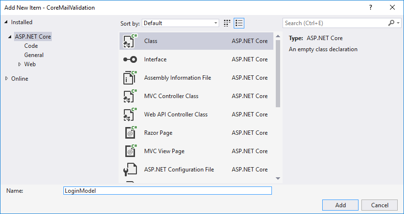
Task: Click the Interface template icon
Action: pos(129,60)
